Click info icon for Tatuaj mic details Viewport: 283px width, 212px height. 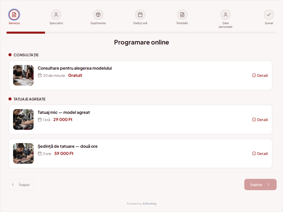pos(254,119)
